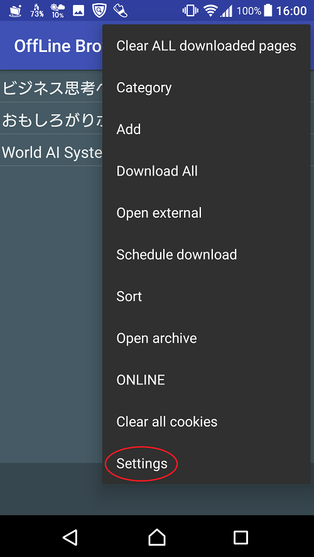Tap the battery status icon
314x557 pixels.
(x=268, y=11)
